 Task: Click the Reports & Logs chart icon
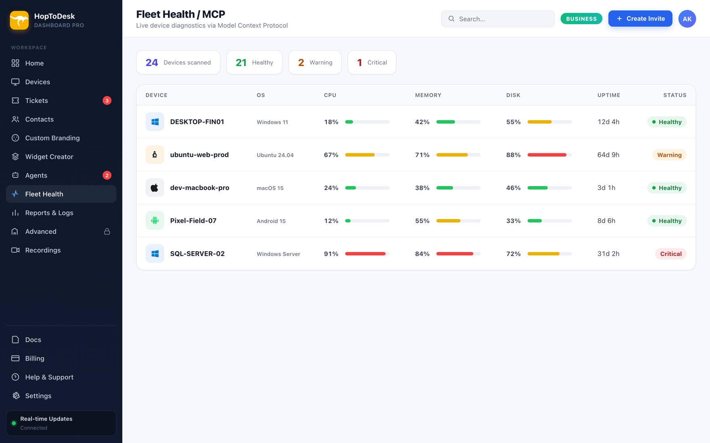click(15, 213)
